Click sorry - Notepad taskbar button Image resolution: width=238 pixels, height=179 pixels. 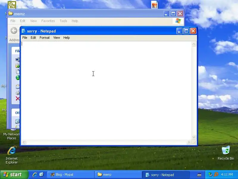tap(166, 175)
